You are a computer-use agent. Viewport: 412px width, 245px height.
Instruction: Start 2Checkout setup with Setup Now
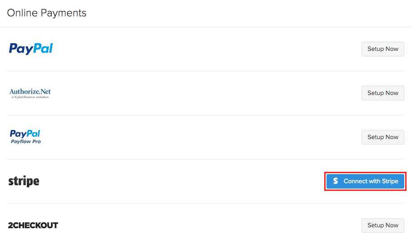tap(382, 225)
